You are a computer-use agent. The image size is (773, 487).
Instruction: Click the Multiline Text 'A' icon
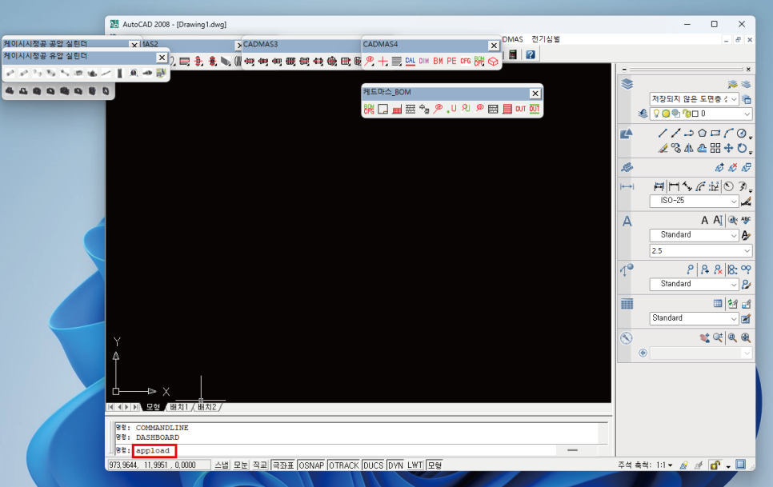(x=704, y=220)
